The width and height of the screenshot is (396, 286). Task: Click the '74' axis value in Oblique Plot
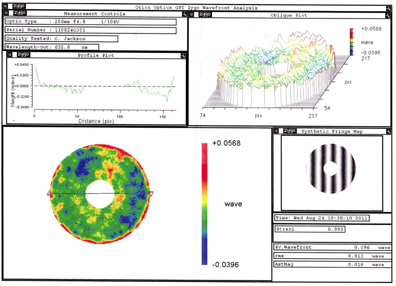[203, 115]
